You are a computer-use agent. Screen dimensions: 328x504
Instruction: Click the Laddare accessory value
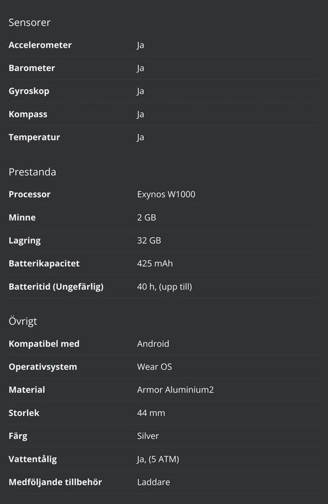[153, 482]
